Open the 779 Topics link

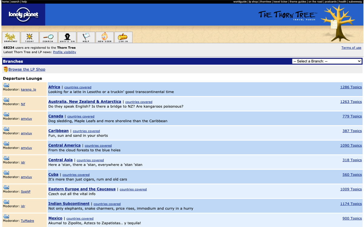(352, 116)
